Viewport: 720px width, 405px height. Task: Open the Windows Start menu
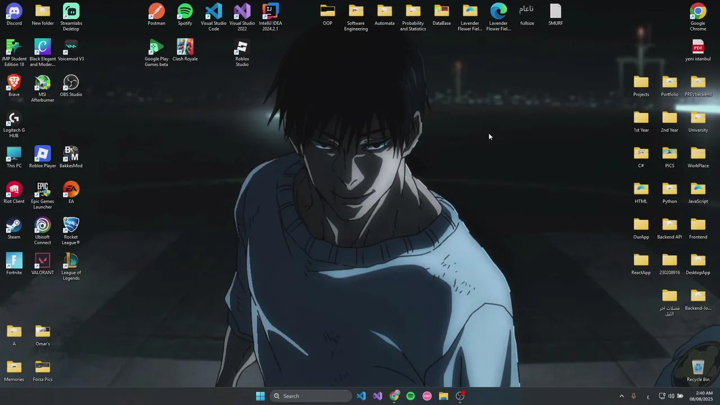pos(260,396)
